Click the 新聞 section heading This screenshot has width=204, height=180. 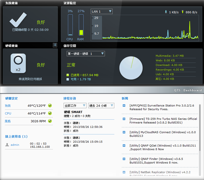coord(125,98)
